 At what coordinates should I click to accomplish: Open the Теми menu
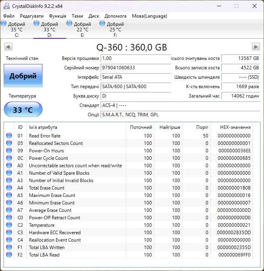77,16
